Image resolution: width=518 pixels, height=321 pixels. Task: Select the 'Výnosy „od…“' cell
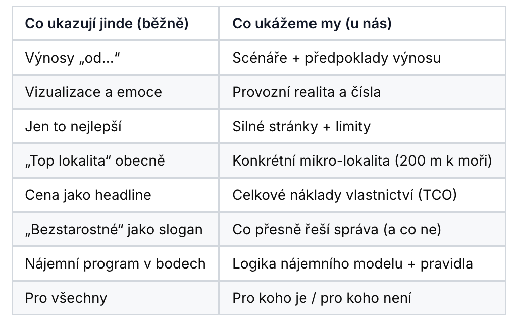pyautogui.click(x=74, y=58)
